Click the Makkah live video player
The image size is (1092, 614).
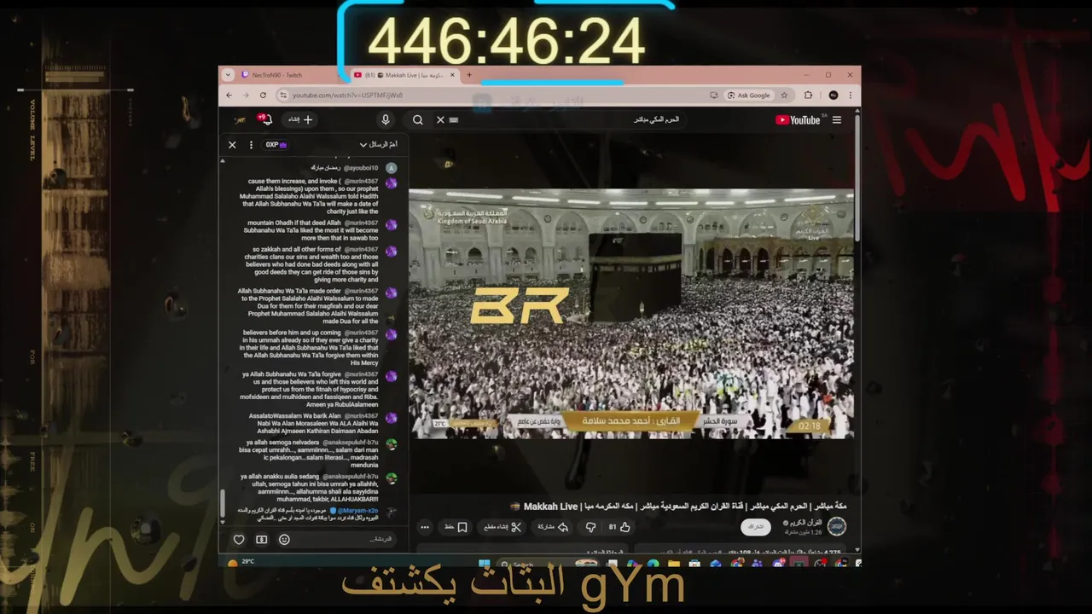click(x=631, y=314)
